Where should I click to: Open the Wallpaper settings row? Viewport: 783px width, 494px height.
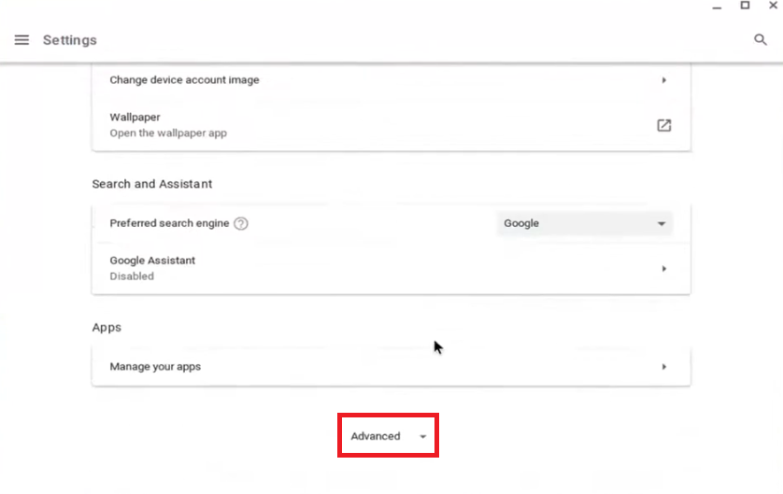[x=374, y=125]
